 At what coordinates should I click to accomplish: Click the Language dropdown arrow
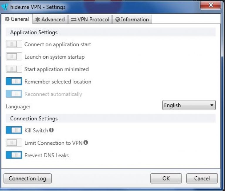pyautogui.click(x=212, y=105)
